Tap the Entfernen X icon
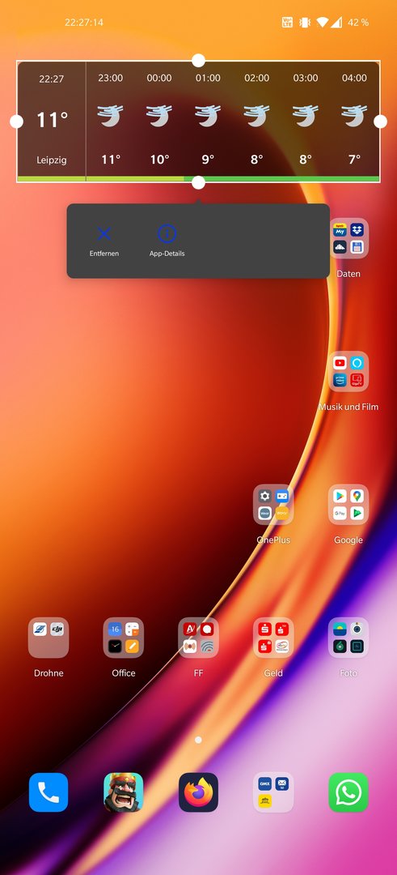The image size is (397, 875). 103,234
